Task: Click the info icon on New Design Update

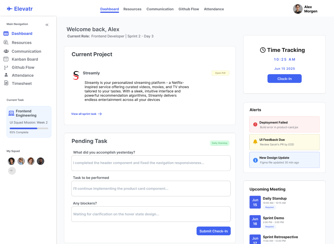Action: pos(255,160)
